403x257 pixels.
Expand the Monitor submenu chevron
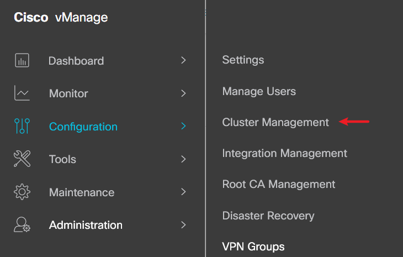183,93
